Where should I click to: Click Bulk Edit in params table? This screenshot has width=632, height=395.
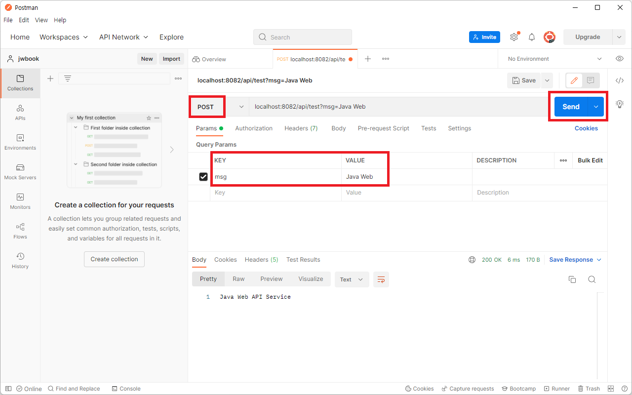(590, 160)
